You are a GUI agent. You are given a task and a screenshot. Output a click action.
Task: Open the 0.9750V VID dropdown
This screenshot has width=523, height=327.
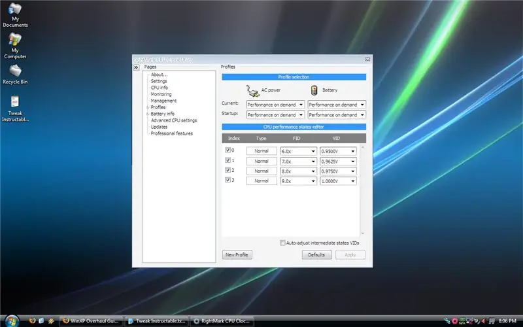338,171
